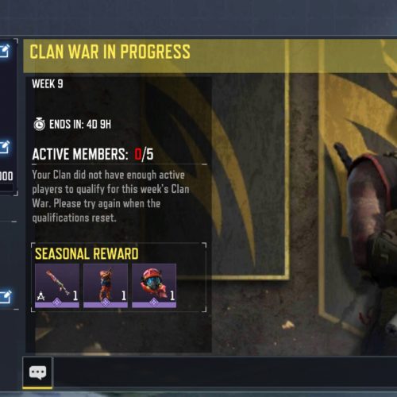Click the bottom edit pencil icon
The width and height of the screenshot is (397, 397).
tap(5, 297)
